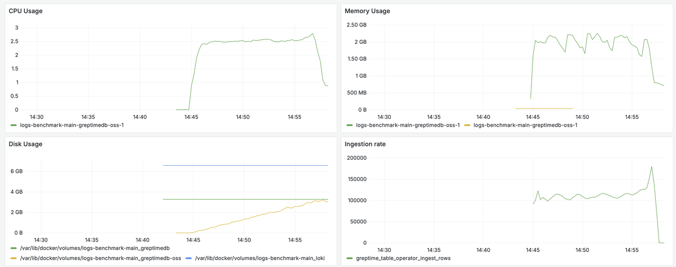
Task: Toggle greptime_table_operator_ingest_rows legend label
Action: pyautogui.click(x=403, y=259)
